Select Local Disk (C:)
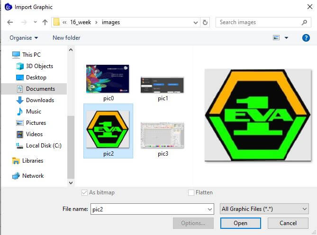Screen dimensions: 317x235 [38, 146]
